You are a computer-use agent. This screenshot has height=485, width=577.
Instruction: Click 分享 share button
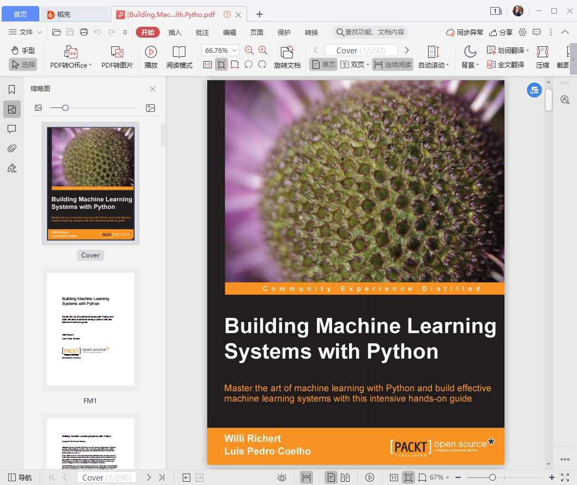pos(501,32)
